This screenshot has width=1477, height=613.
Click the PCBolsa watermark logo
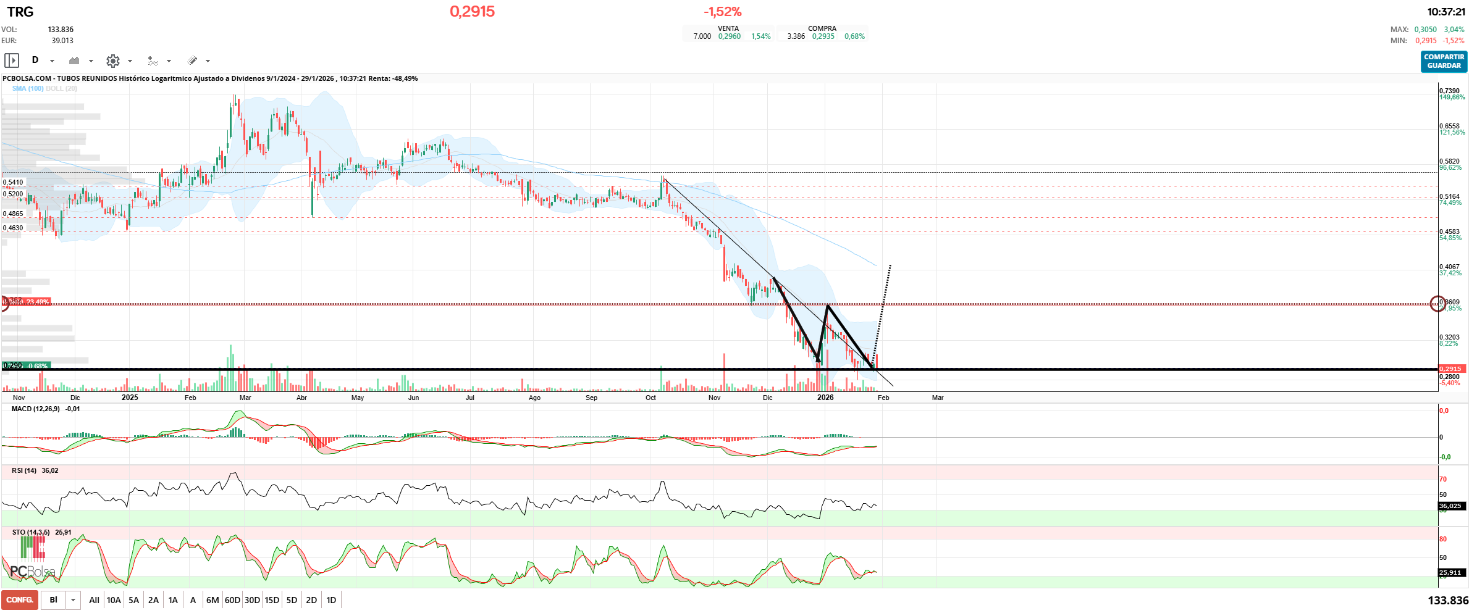pos(32,570)
